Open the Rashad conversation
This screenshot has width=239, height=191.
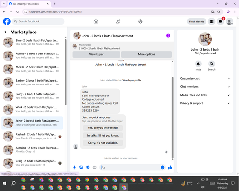[x=33, y=136]
